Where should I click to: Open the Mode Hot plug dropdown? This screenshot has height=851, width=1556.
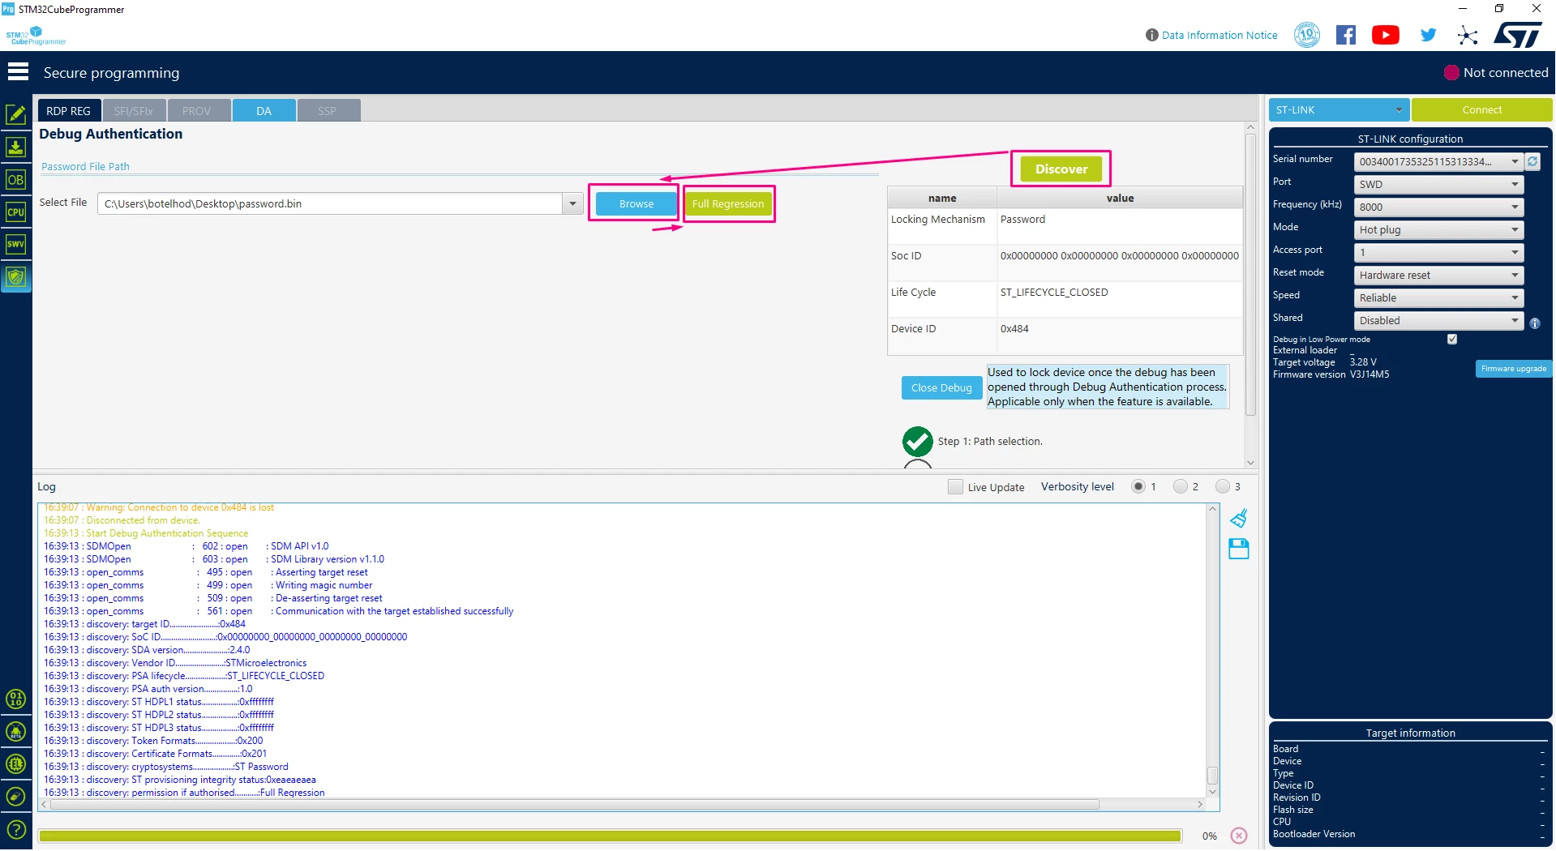(x=1438, y=229)
